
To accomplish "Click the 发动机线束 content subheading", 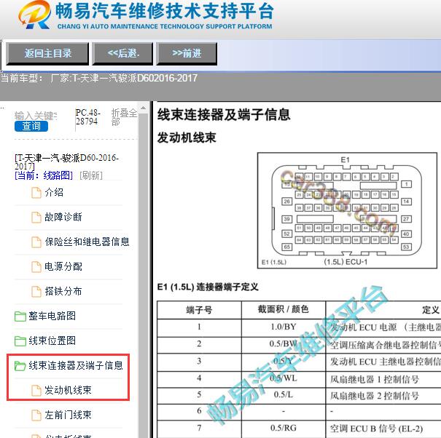I will click(187, 138).
